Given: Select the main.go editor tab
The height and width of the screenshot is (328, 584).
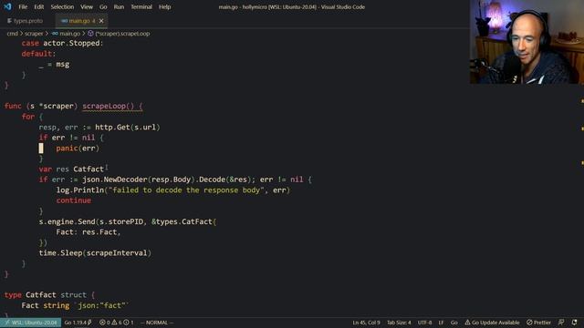Looking at the screenshot, I should 78,21.
